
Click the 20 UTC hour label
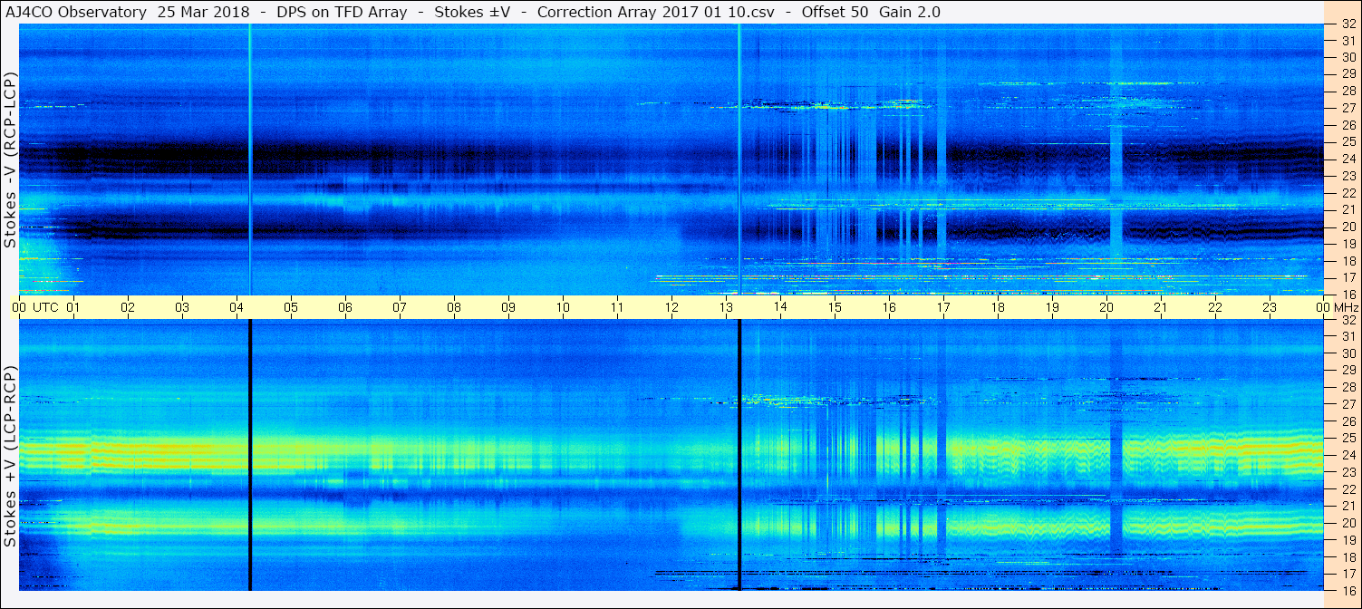click(x=1106, y=307)
